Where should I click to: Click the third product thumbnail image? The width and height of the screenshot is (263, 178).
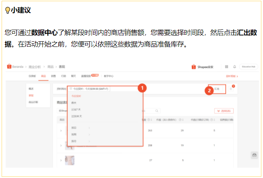70,160
